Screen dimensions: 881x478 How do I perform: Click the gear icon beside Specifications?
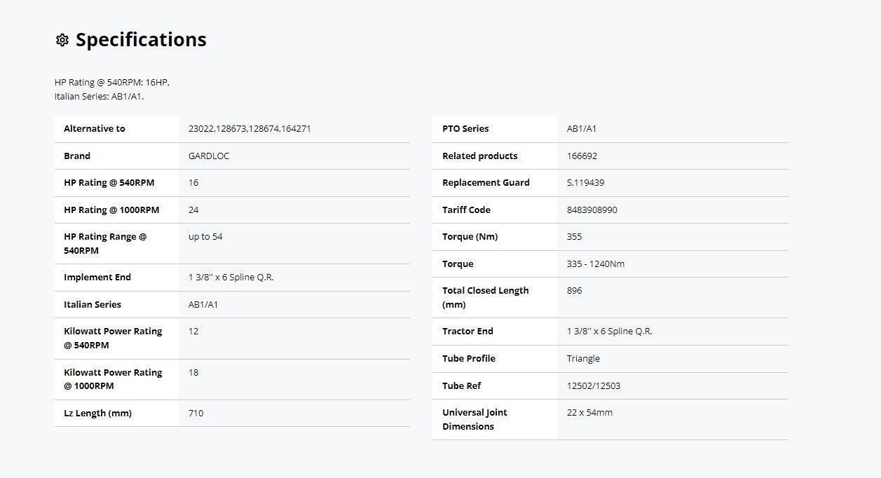click(x=62, y=40)
